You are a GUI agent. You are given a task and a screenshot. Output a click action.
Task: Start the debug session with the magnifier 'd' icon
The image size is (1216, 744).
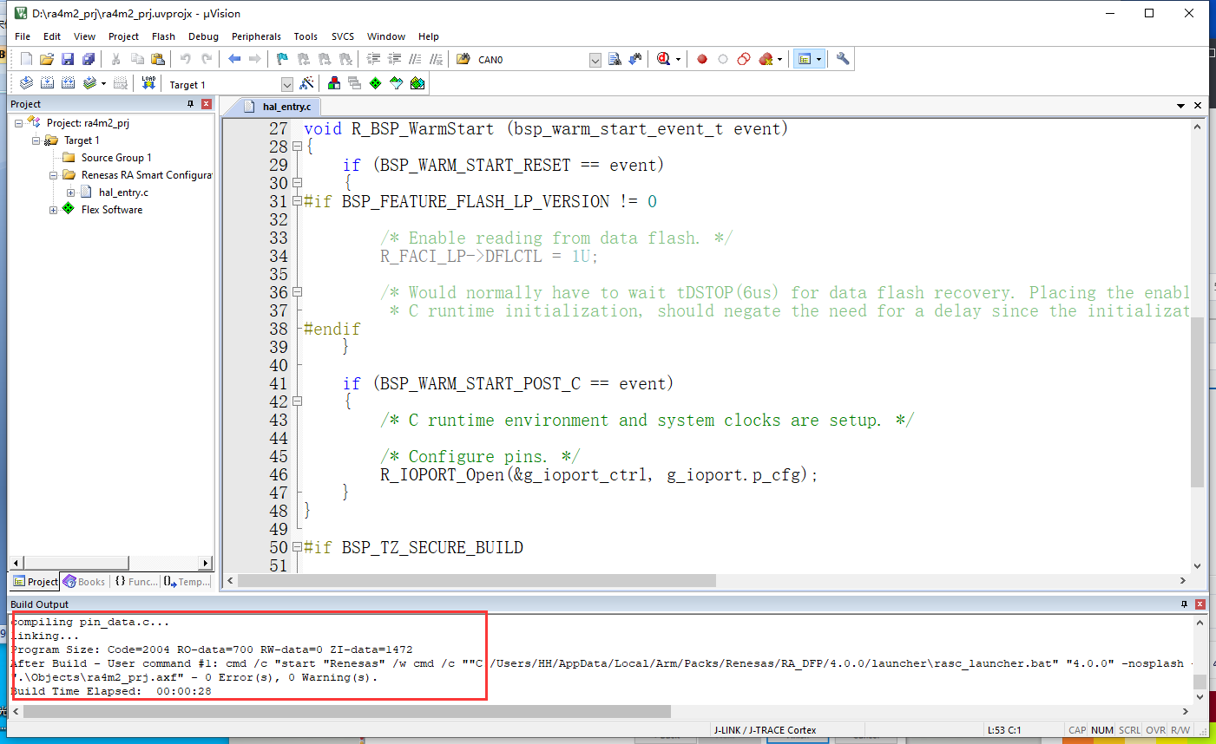point(664,59)
